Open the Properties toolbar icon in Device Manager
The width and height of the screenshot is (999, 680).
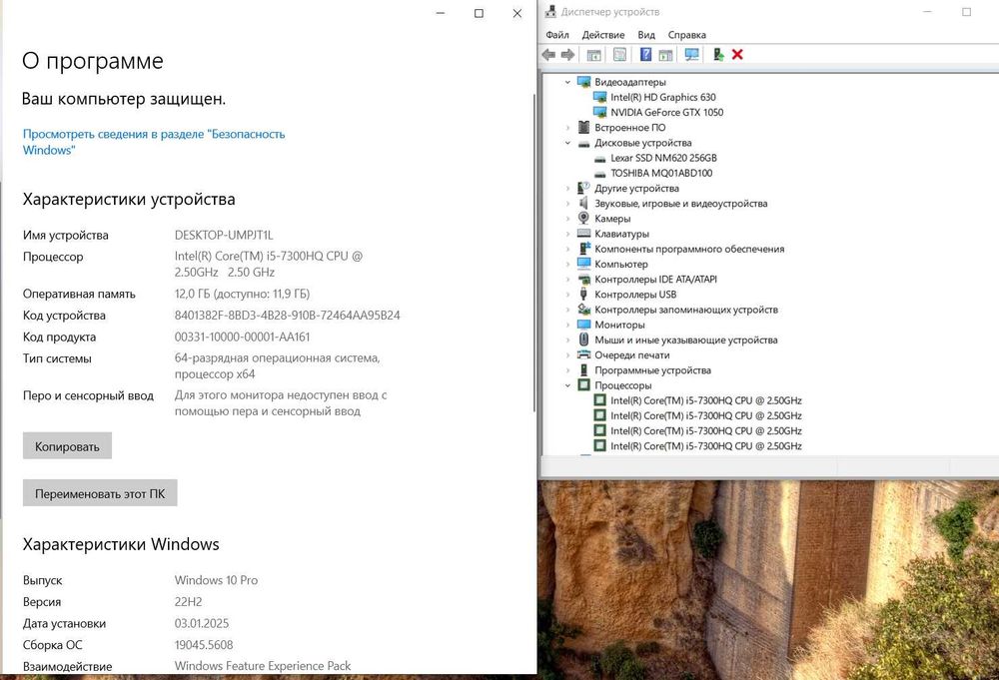point(619,55)
